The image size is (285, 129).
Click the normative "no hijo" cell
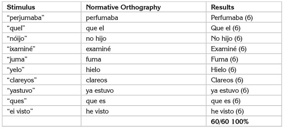96,38
